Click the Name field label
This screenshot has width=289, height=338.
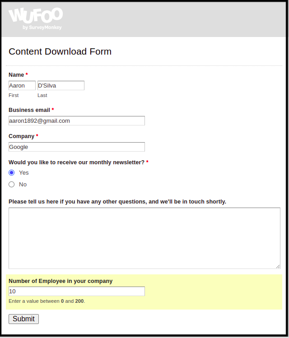click(16, 75)
